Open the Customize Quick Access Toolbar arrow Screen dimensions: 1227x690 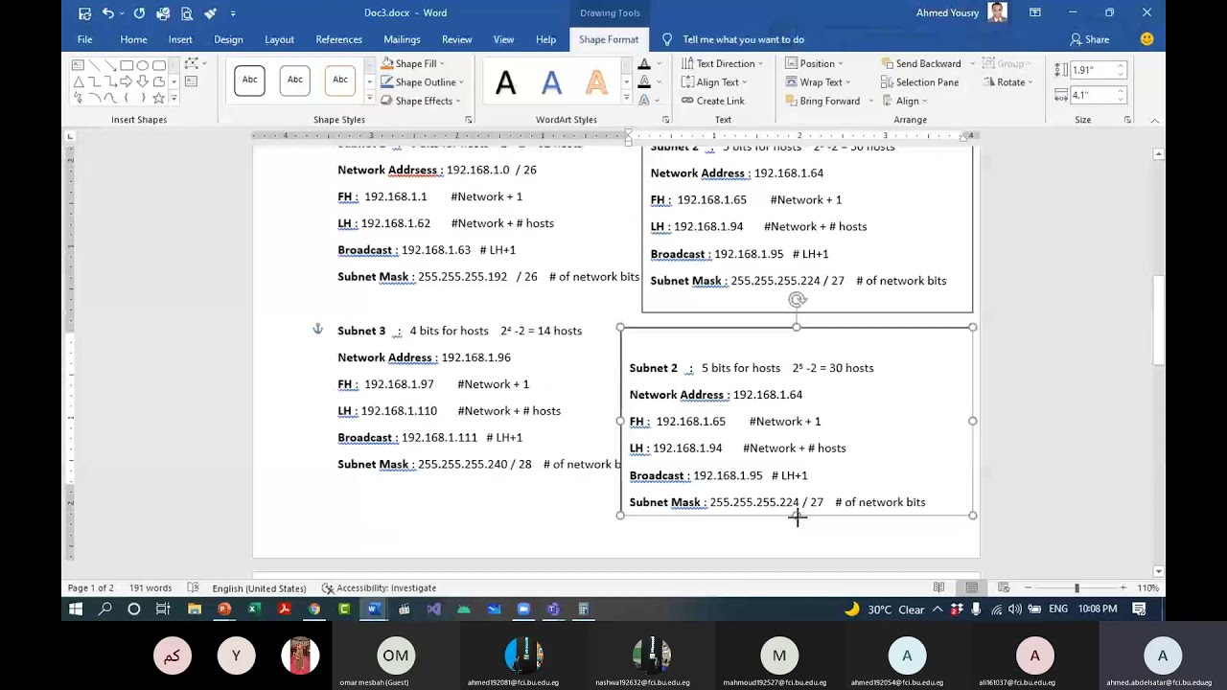[233, 13]
